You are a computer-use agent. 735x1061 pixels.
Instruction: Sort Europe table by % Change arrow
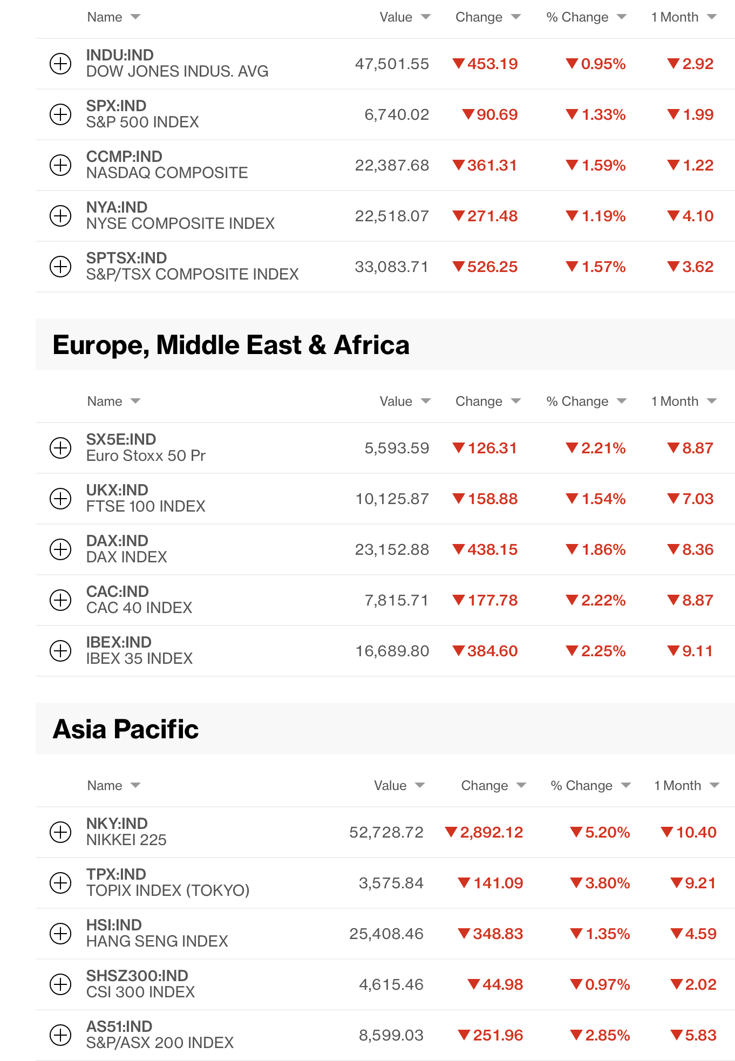pos(622,401)
